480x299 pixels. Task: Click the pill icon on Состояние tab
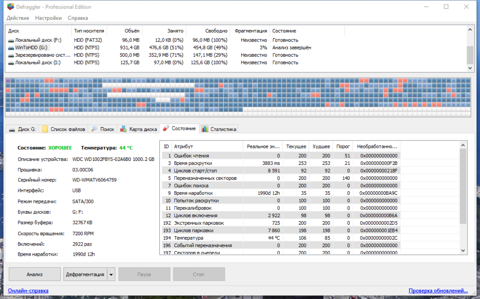pyautogui.click(x=166, y=128)
